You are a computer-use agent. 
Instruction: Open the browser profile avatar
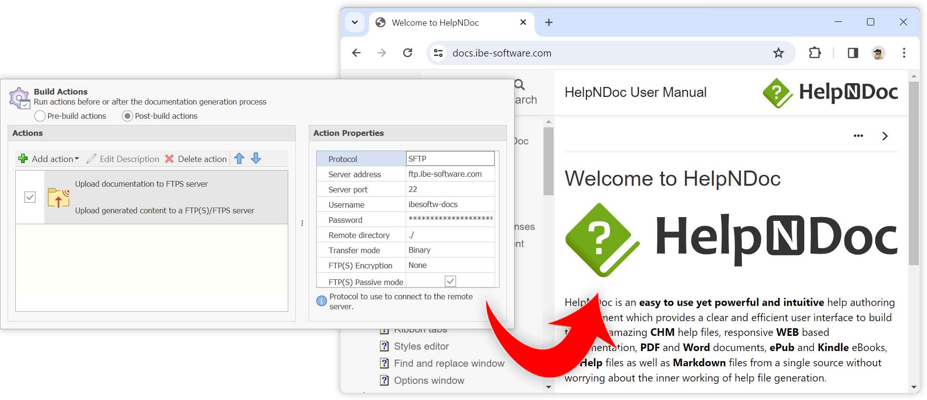pyautogui.click(x=878, y=53)
